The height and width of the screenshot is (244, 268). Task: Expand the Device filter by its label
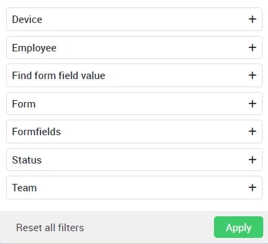point(27,20)
